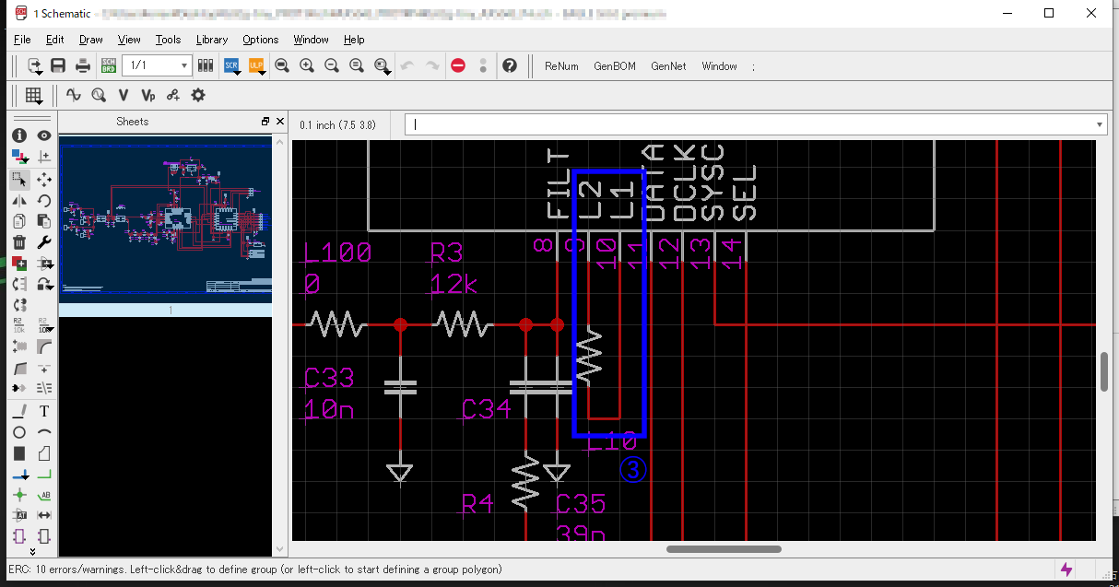Screen dimensions: 1119x587
Task: Select the Delete trash can tool
Action: point(19,242)
